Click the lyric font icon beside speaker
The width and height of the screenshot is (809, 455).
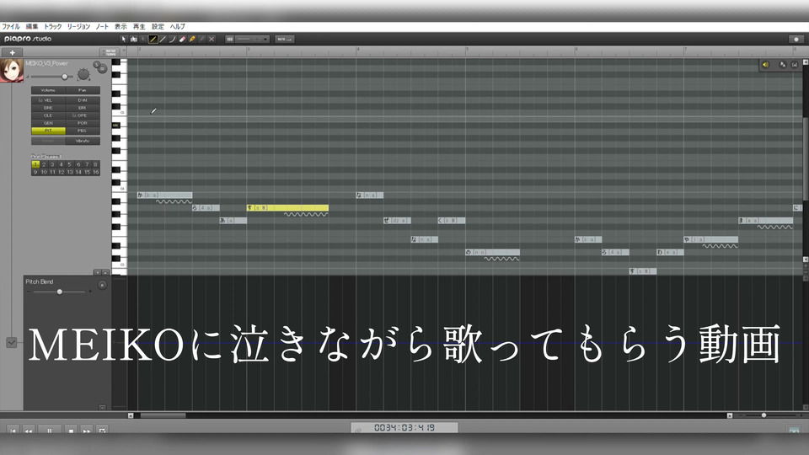783,65
